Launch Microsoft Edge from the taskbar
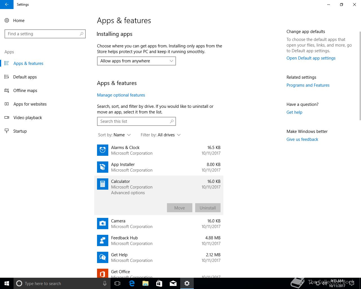Image resolution: width=361 pixels, height=289 pixels. coord(132,283)
